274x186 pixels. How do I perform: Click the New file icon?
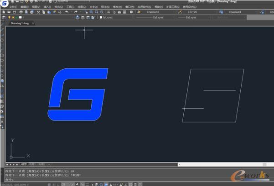4,12
